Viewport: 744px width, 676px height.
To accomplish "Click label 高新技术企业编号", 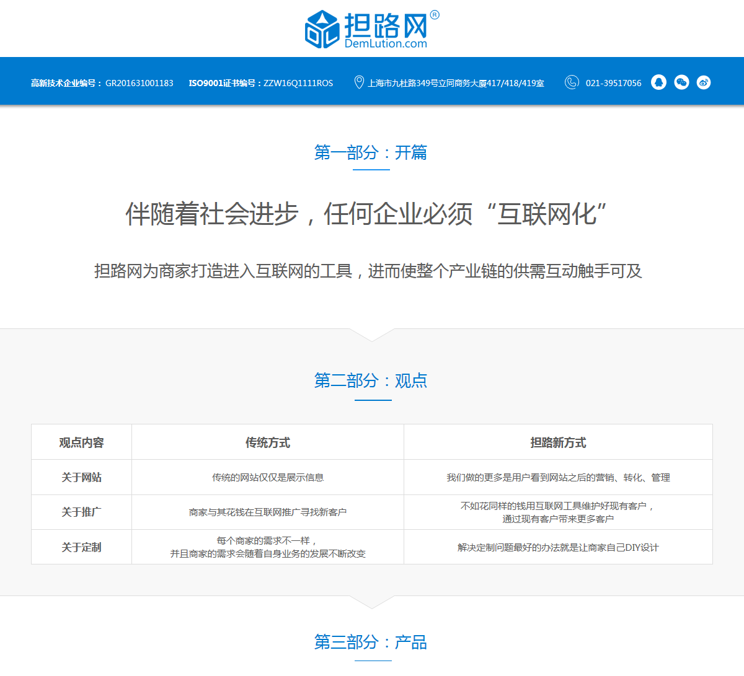I will point(67,83).
